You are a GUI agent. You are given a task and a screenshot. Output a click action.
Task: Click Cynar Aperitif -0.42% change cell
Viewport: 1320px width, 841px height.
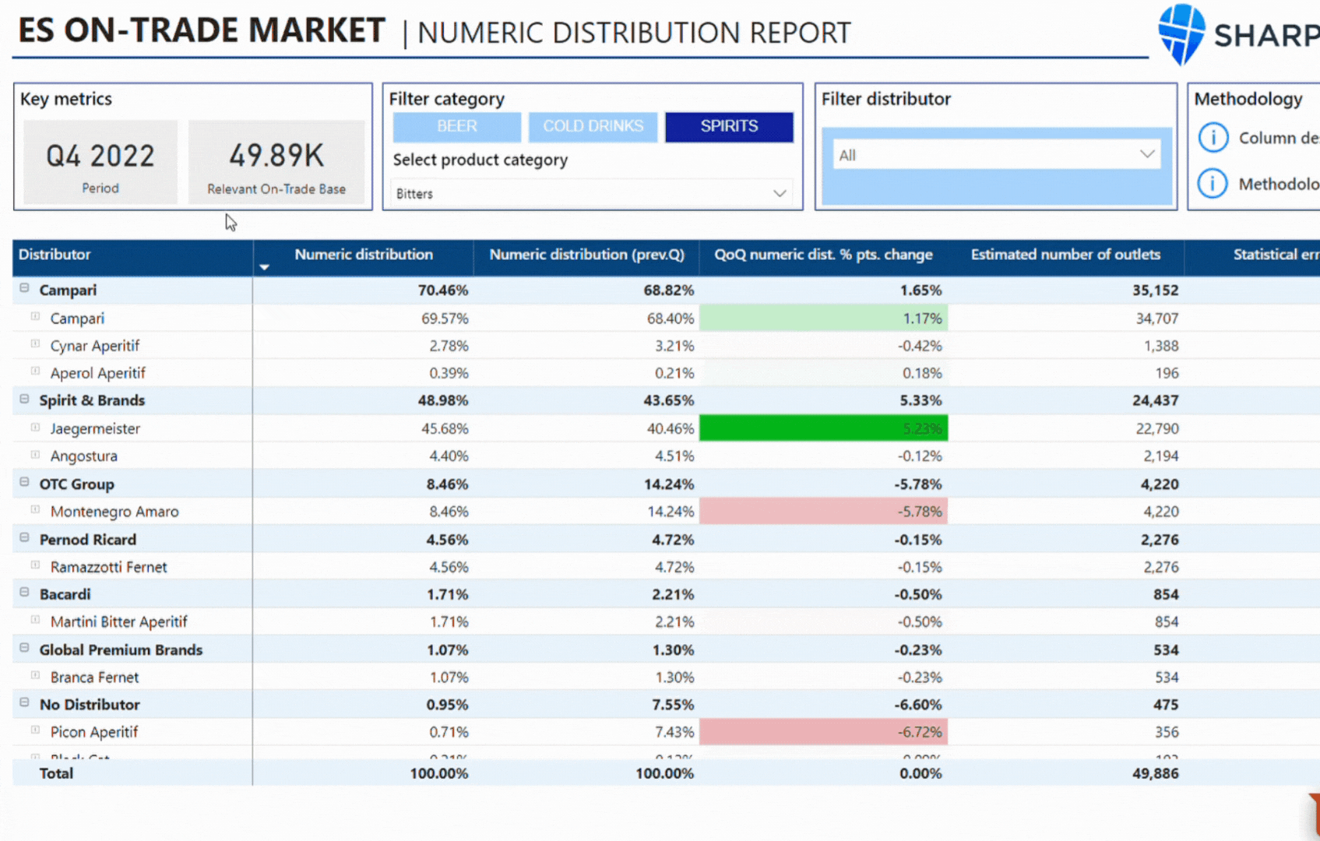pos(919,346)
